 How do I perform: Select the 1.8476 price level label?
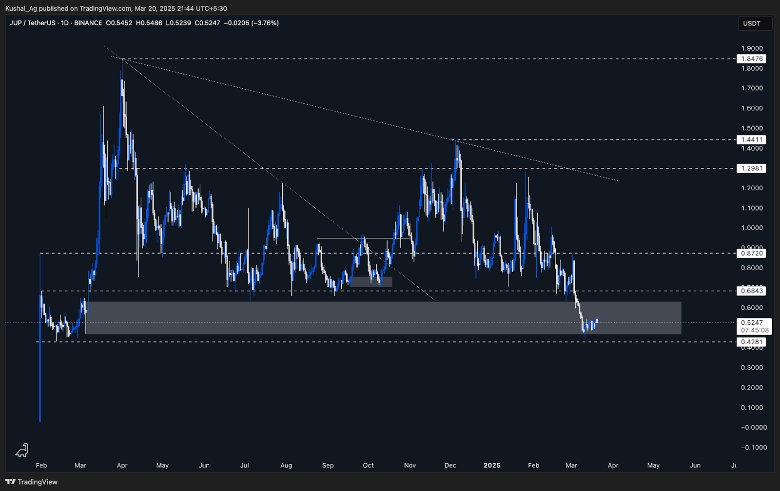point(752,59)
